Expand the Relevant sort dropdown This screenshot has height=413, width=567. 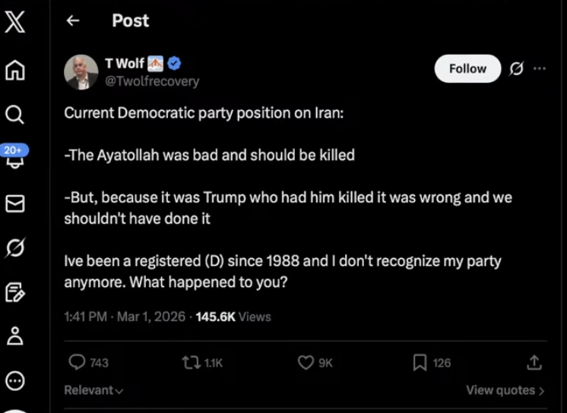click(x=93, y=390)
